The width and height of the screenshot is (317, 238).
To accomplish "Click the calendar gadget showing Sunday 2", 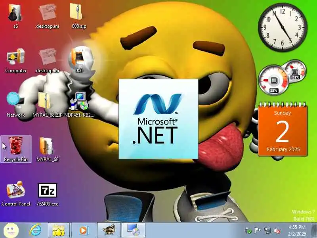I will 283,130.
